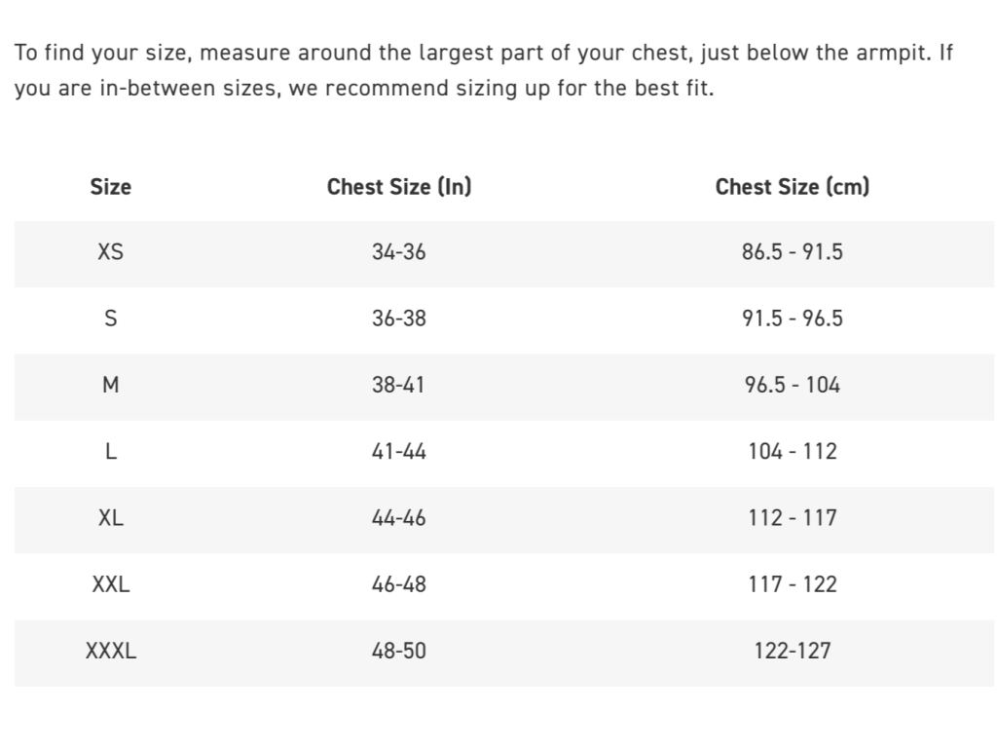Click the 38-41 inch chest value
Viewport: 997px width, 748px height.
[x=399, y=385]
